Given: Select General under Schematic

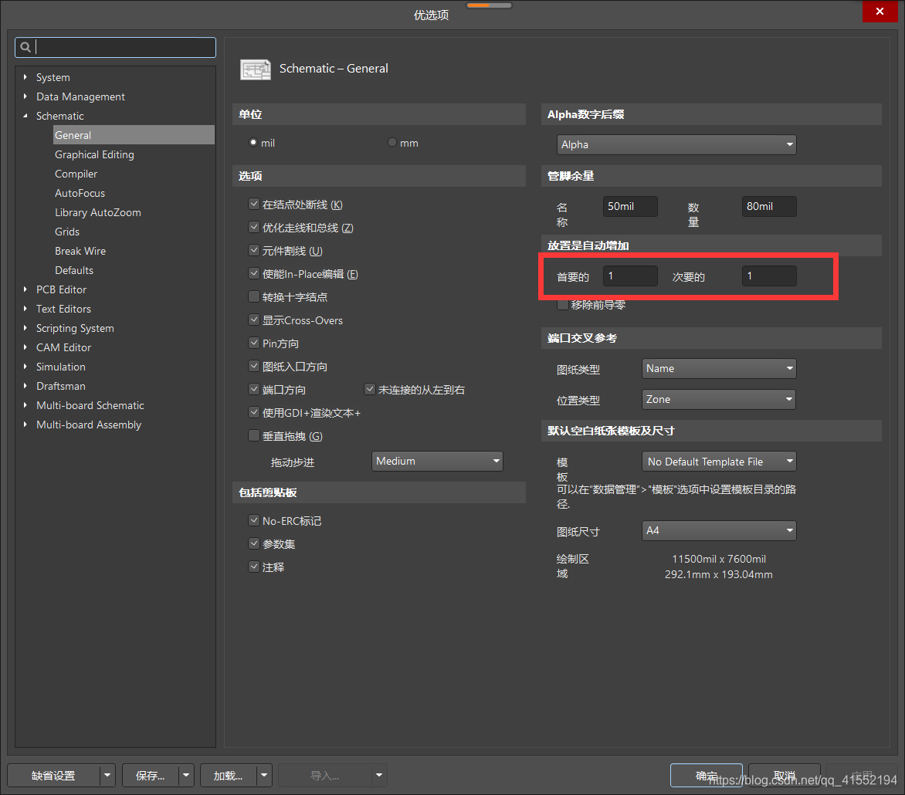Looking at the screenshot, I should pos(134,135).
